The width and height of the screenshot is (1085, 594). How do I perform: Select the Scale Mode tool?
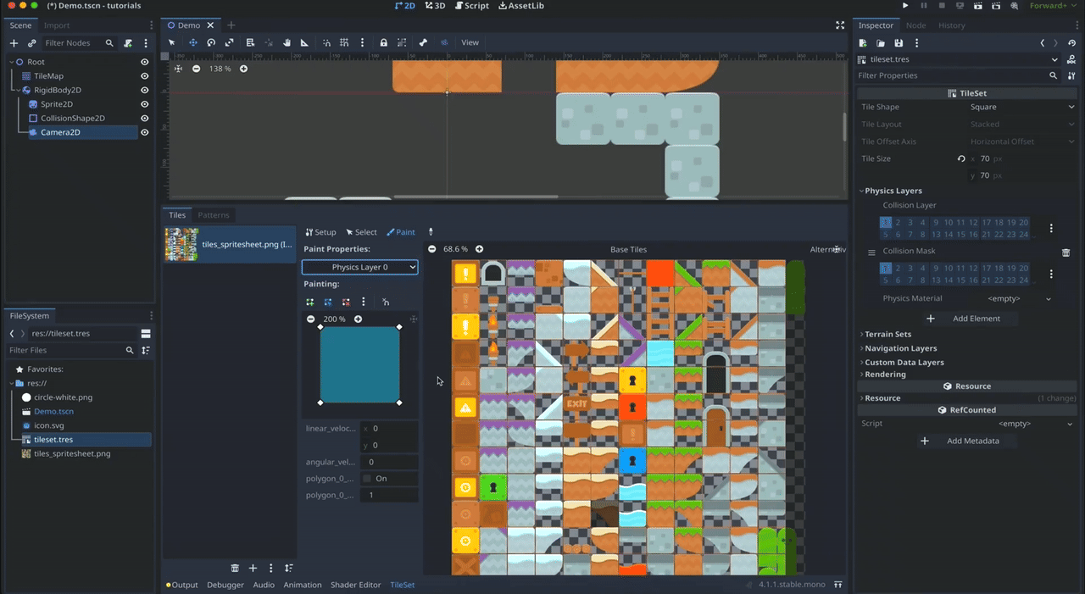coord(230,42)
